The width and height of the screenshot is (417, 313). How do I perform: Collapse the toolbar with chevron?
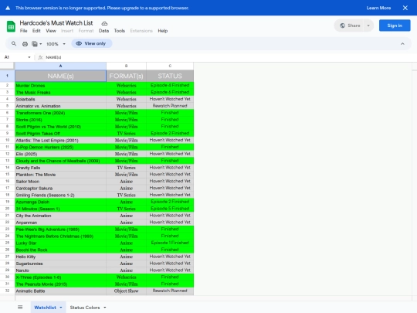[402, 44]
